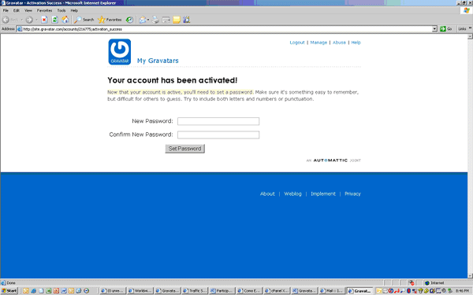Switch to the Mail taskbar window
473x295 pixels.
[x=332, y=291]
